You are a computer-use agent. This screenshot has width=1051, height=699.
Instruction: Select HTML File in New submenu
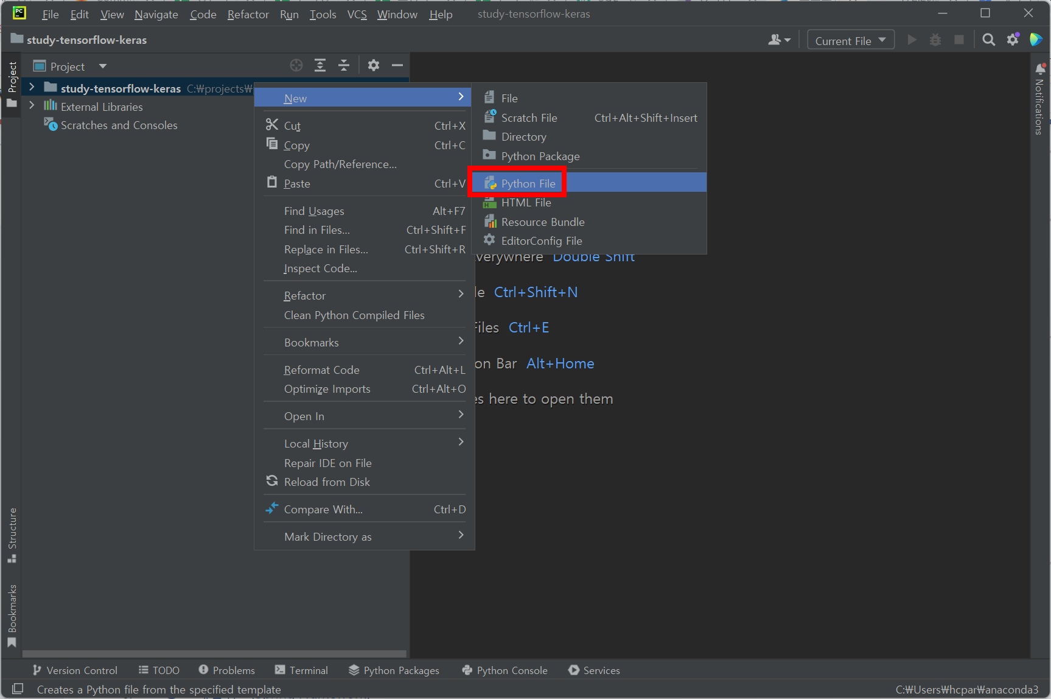(x=589, y=202)
